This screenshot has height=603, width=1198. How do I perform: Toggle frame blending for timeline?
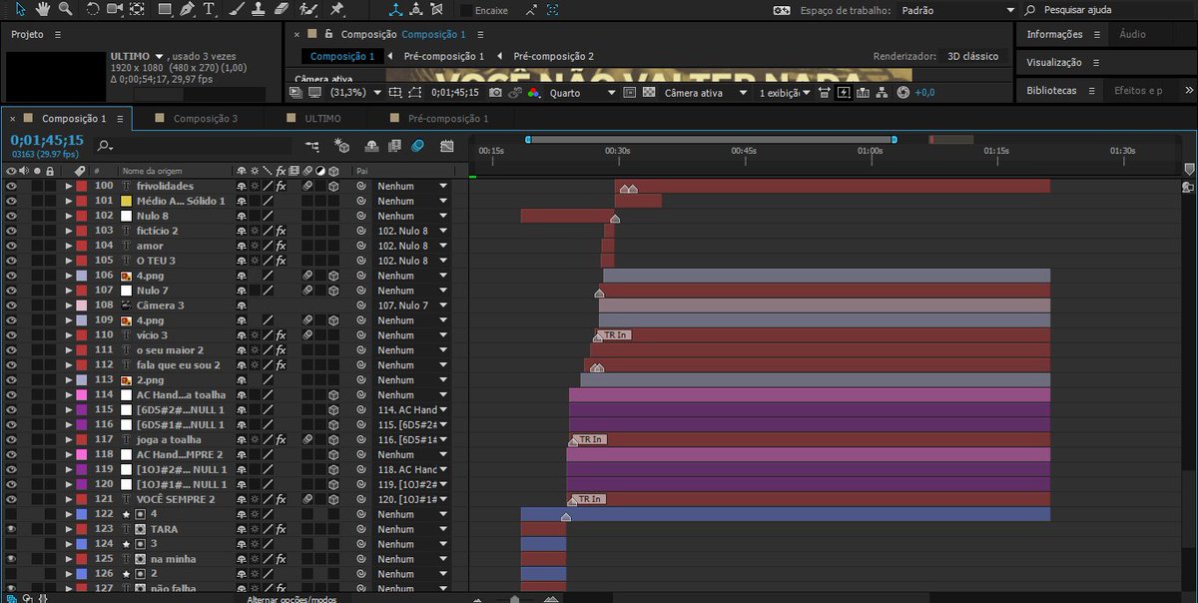394,146
